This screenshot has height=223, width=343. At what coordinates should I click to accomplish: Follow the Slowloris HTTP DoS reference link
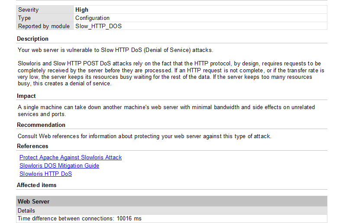45,174
